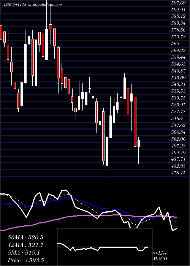Click the last white candlestick near 502
Viewport: 190px width, 266px height.
click(139, 143)
